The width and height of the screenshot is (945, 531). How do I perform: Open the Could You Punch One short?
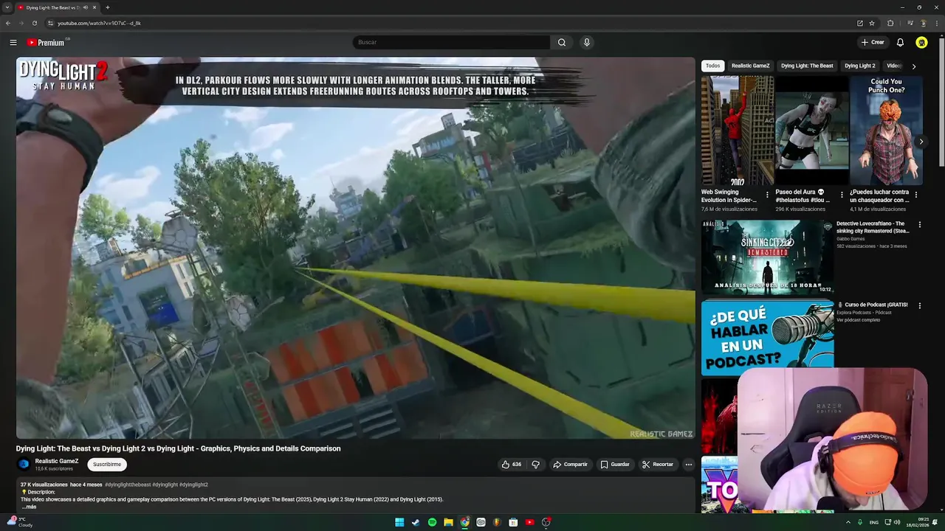point(886,131)
